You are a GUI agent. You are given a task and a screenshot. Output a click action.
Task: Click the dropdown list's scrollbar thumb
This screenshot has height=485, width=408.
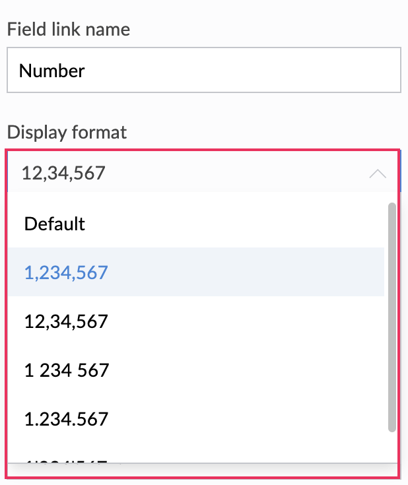click(392, 317)
